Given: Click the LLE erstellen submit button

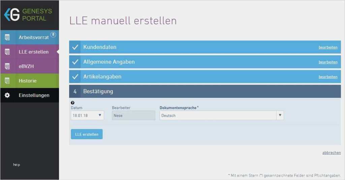Looking at the screenshot, I should coord(87,134).
